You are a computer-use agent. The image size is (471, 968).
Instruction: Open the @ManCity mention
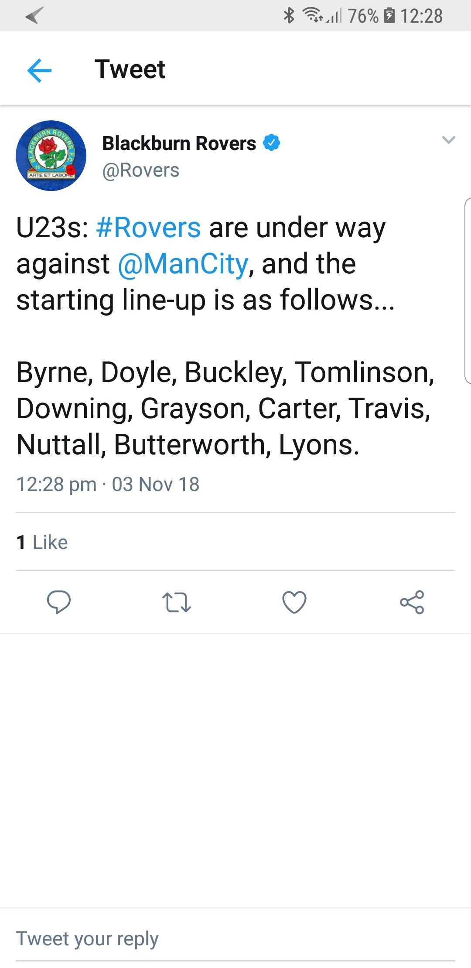click(x=183, y=264)
